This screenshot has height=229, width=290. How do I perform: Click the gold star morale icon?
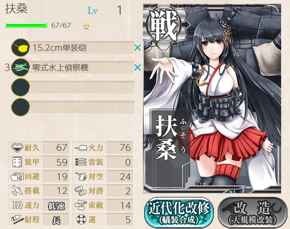click(x=86, y=26)
